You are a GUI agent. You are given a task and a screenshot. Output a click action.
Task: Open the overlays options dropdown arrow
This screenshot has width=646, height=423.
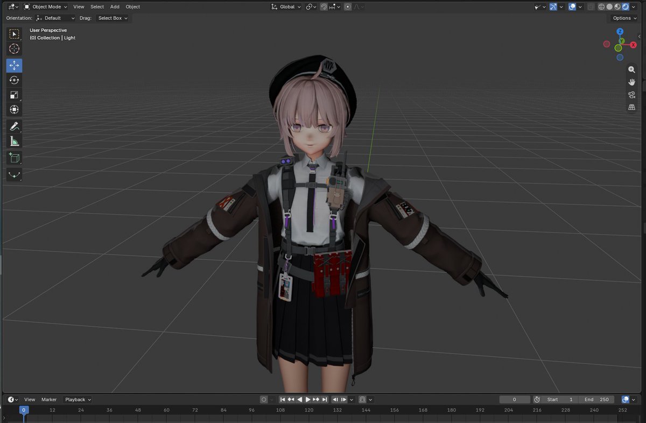point(580,6)
